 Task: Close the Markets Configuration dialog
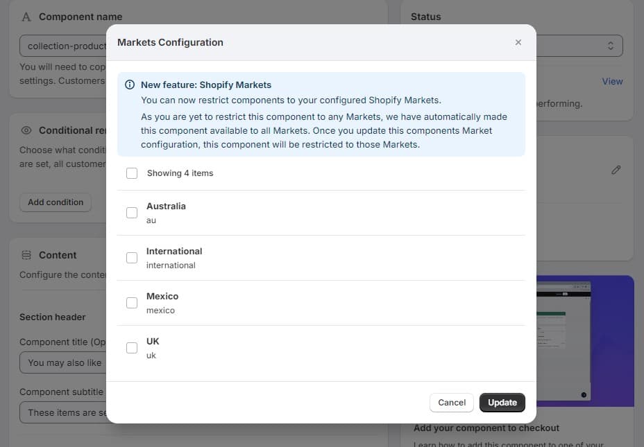pyautogui.click(x=518, y=42)
